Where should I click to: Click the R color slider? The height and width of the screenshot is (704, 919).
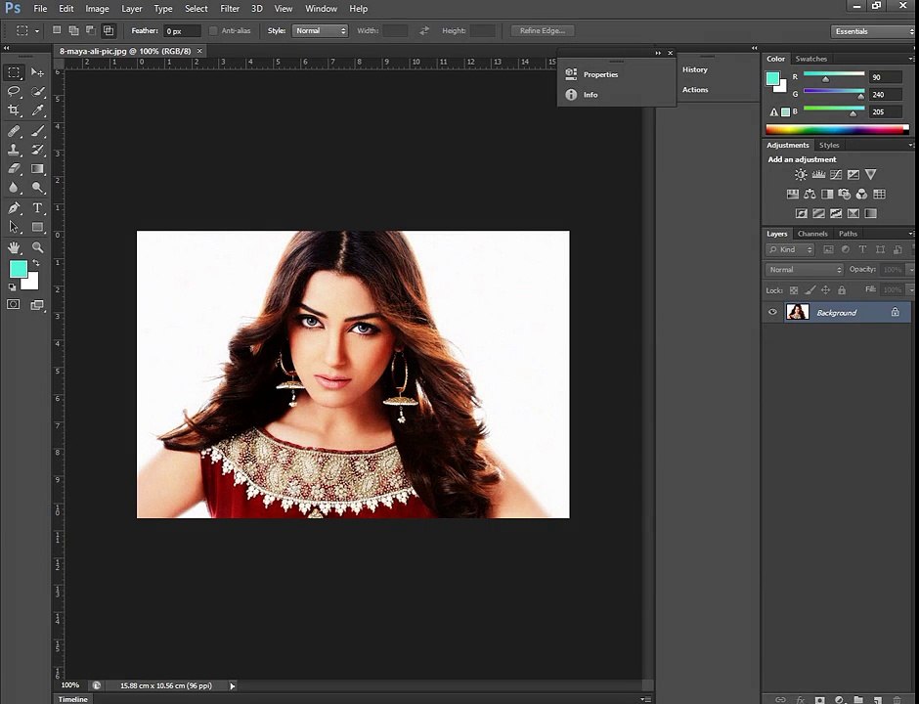834,76
